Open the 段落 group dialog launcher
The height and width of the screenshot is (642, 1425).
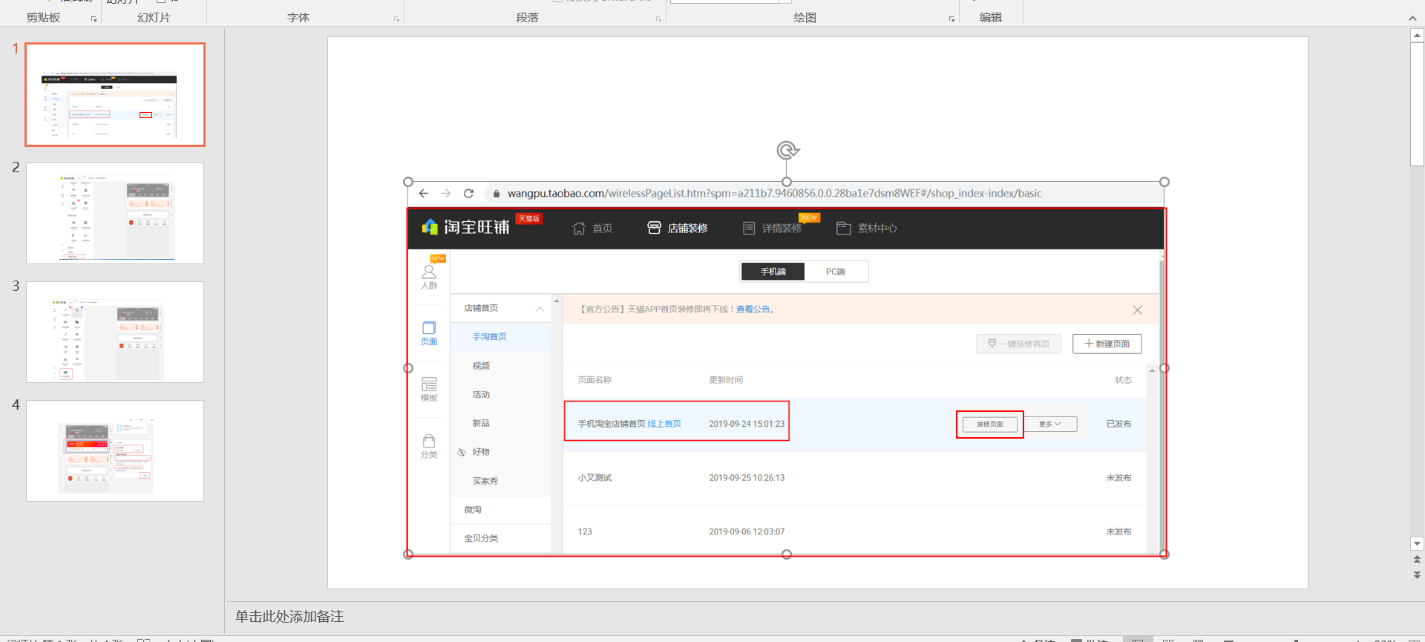[658, 19]
